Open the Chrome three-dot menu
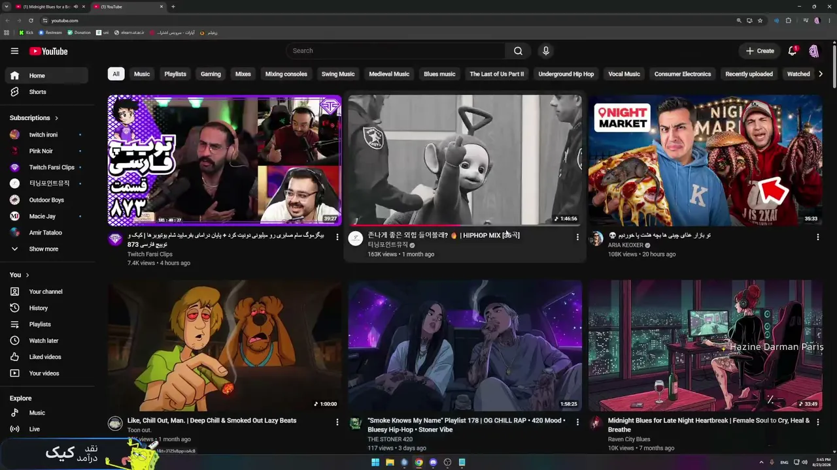This screenshot has width=837, height=470. pos(828,20)
